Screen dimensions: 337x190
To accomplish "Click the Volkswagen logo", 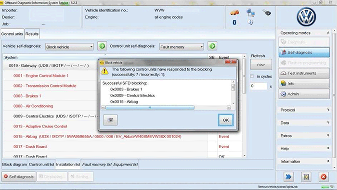I will pyautogui.click(x=306, y=17).
